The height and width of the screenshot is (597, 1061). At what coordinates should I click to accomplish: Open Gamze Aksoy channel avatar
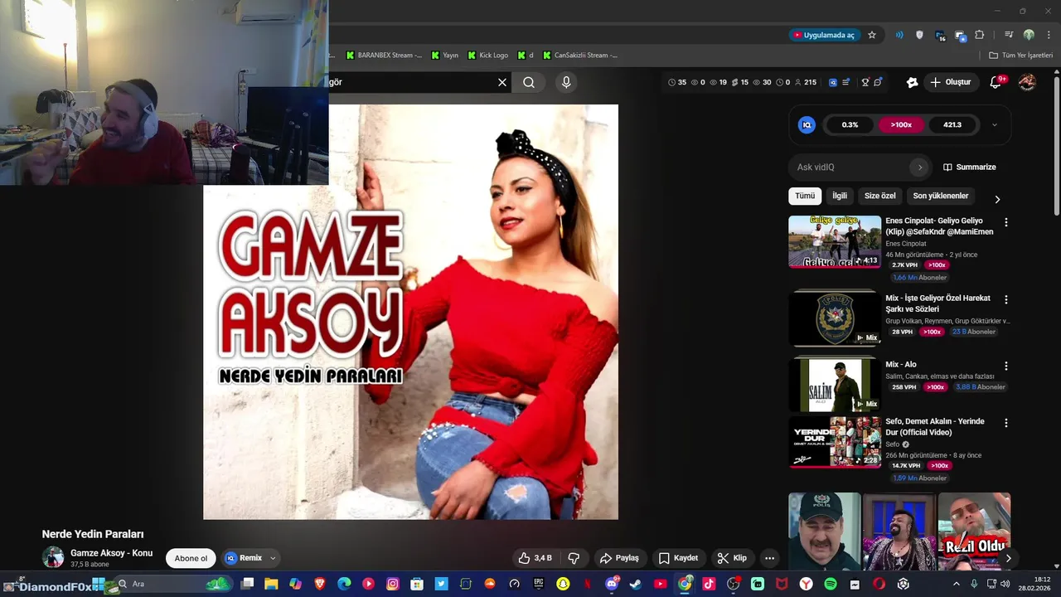click(53, 557)
